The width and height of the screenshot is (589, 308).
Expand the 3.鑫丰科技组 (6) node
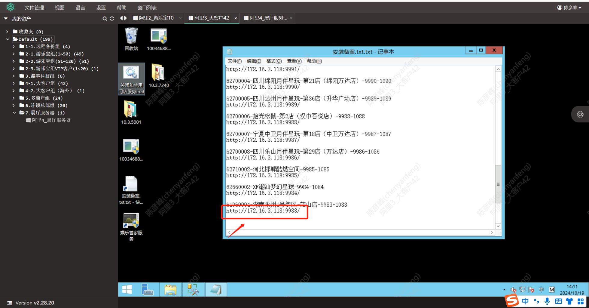[14, 76]
